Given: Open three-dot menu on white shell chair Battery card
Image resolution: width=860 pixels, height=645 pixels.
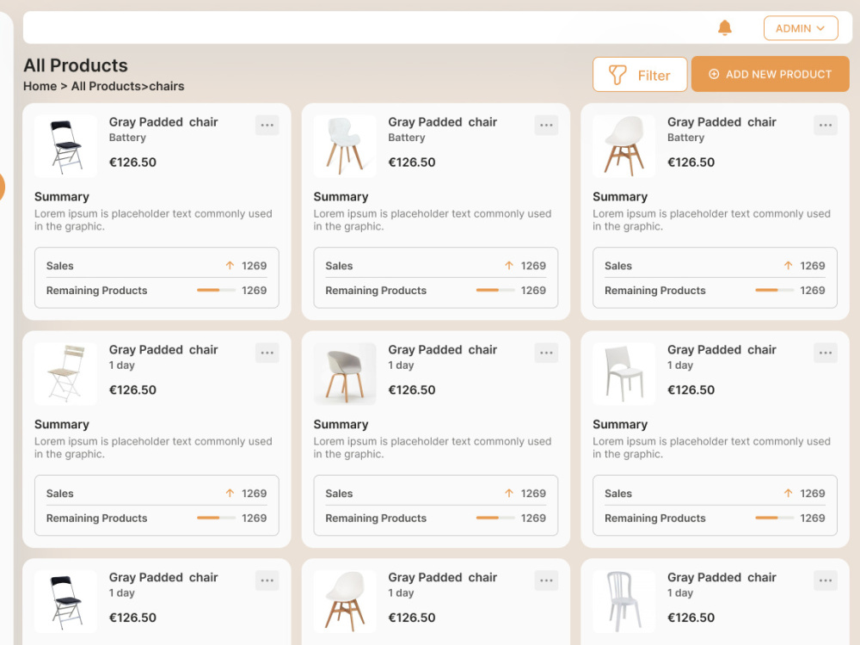Looking at the screenshot, I should coord(826,125).
